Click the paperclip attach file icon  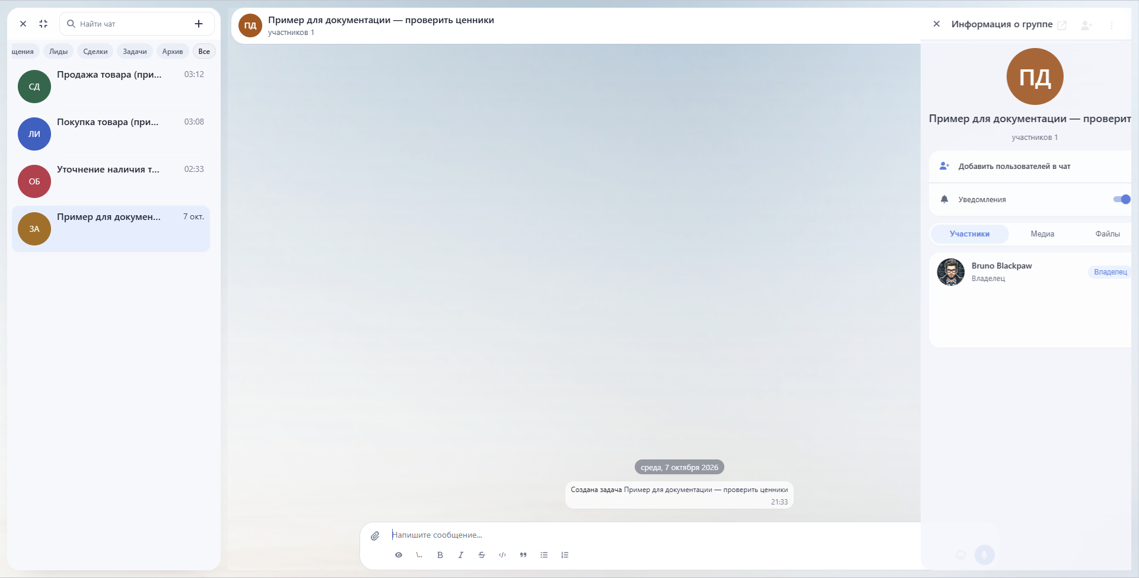pyautogui.click(x=375, y=536)
